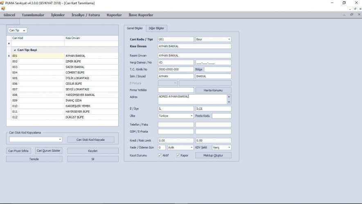Open the Cari Tip grouping header

(17, 30)
